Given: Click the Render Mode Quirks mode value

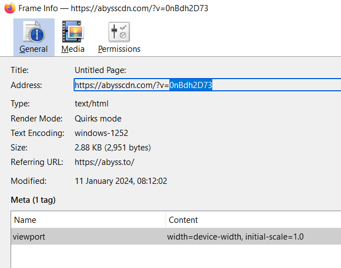Looking at the screenshot, I should click(x=98, y=118).
